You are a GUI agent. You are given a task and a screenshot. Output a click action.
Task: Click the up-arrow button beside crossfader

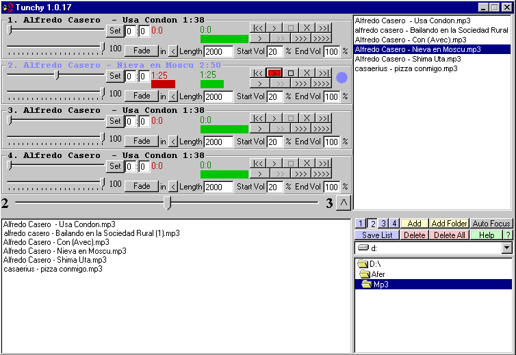click(x=344, y=202)
